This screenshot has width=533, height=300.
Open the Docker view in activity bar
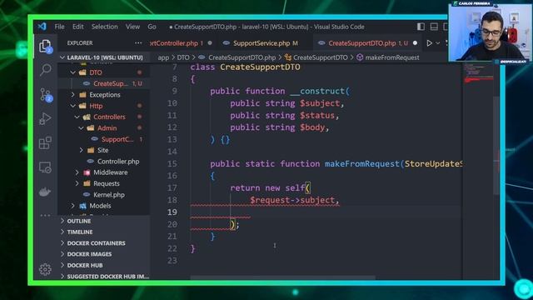[x=45, y=192]
